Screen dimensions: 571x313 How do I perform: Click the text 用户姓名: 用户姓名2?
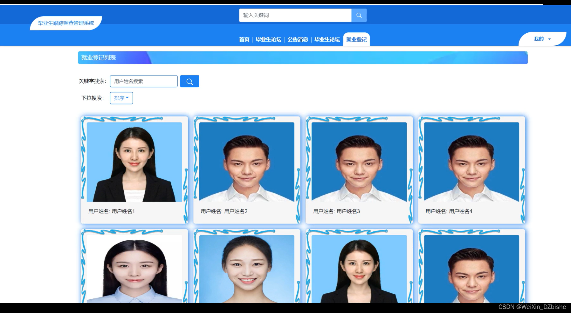click(224, 211)
